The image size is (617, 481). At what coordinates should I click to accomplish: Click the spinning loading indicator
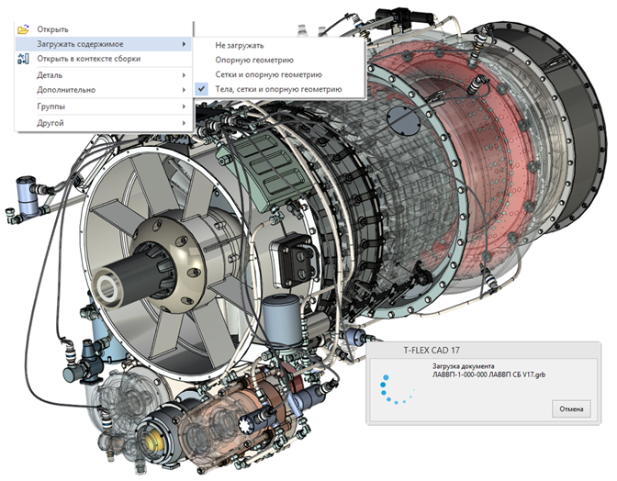[x=397, y=386]
